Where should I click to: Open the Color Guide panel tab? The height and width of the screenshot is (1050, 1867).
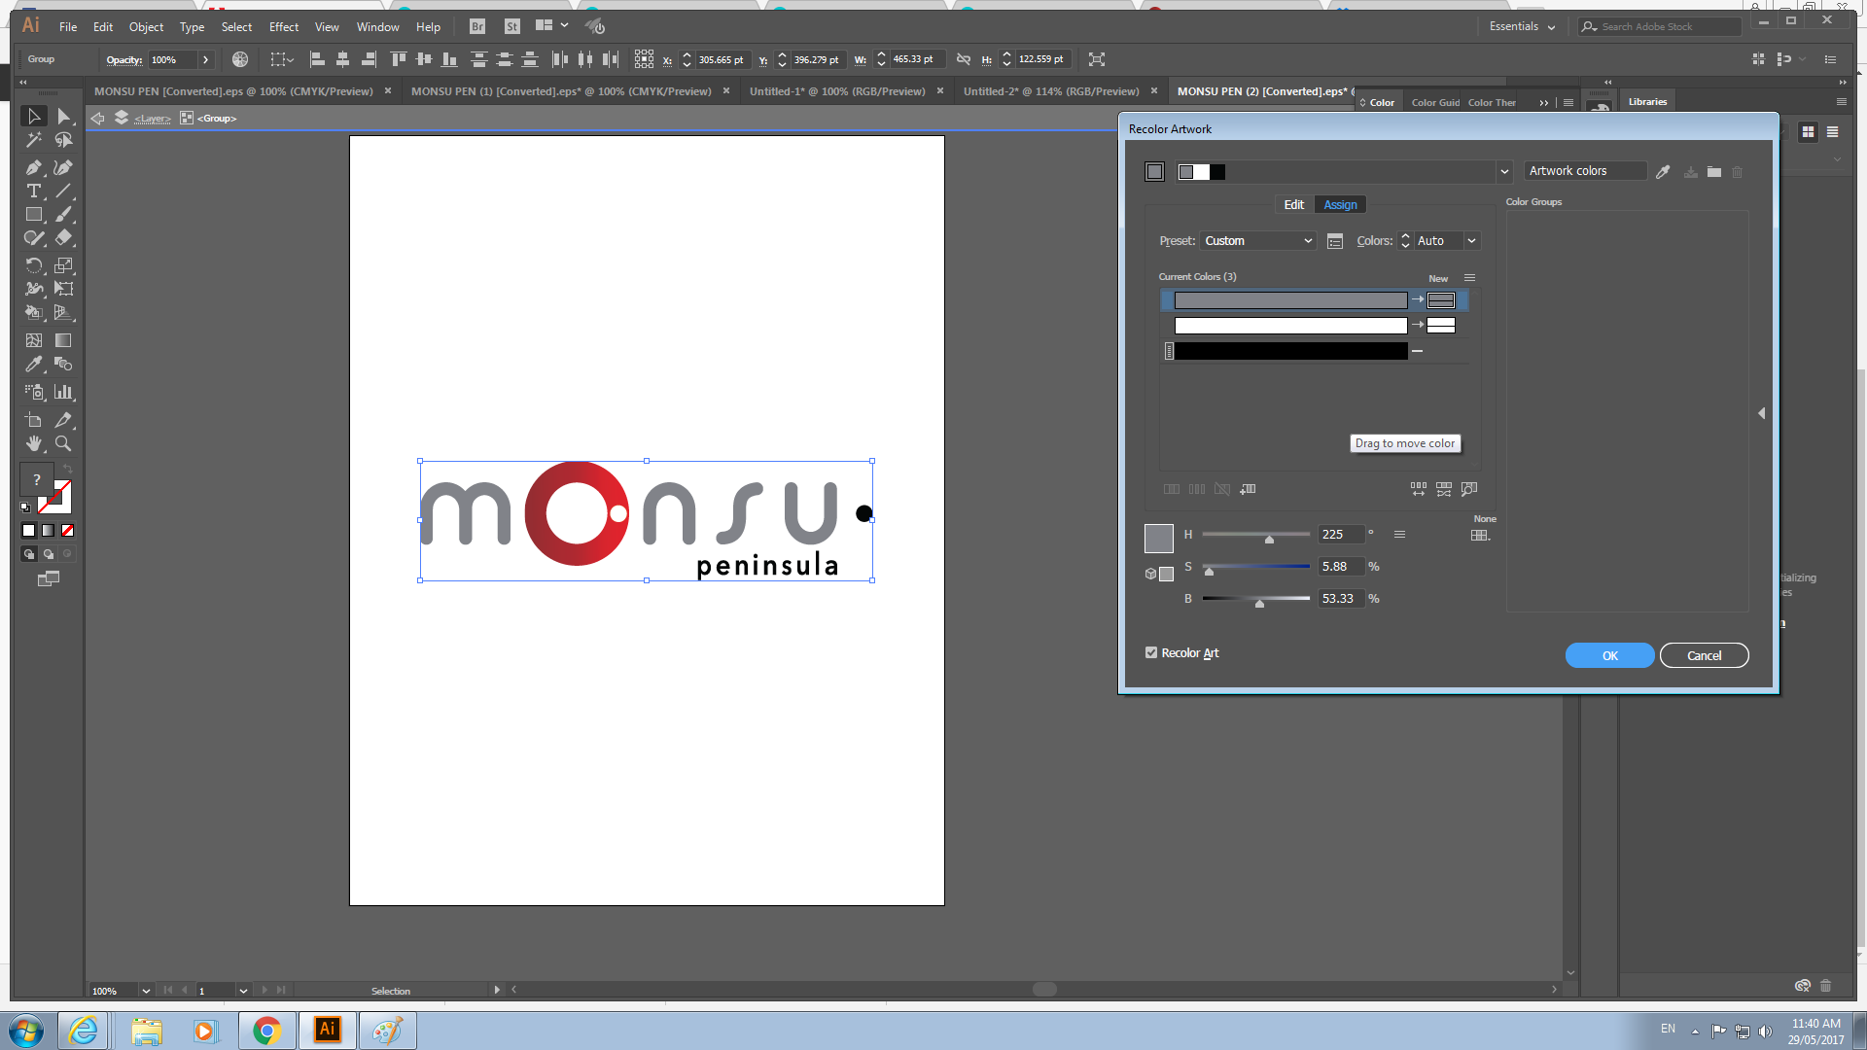click(1435, 103)
